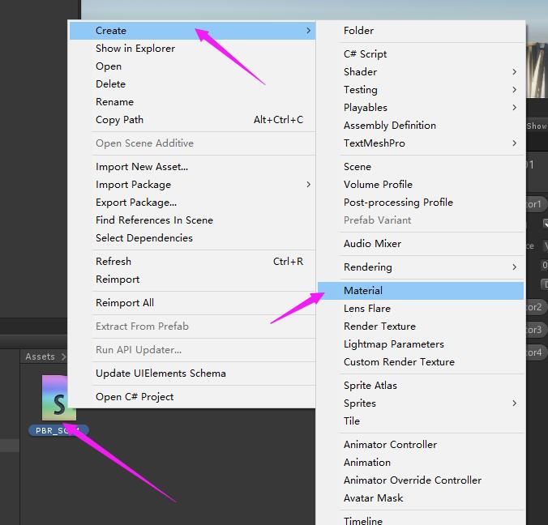Choose Reimport All option

(x=125, y=303)
